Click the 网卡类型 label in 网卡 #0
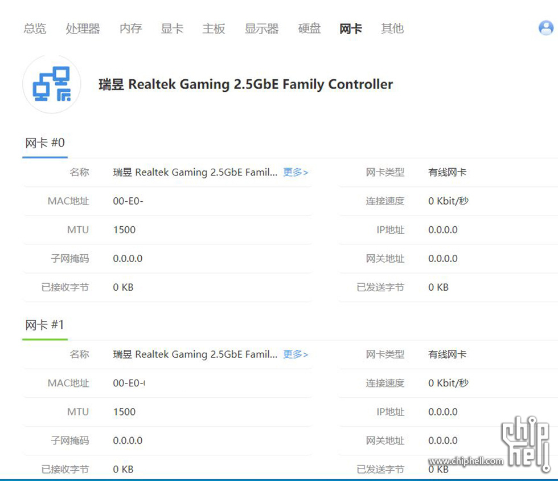 click(385, 173)
